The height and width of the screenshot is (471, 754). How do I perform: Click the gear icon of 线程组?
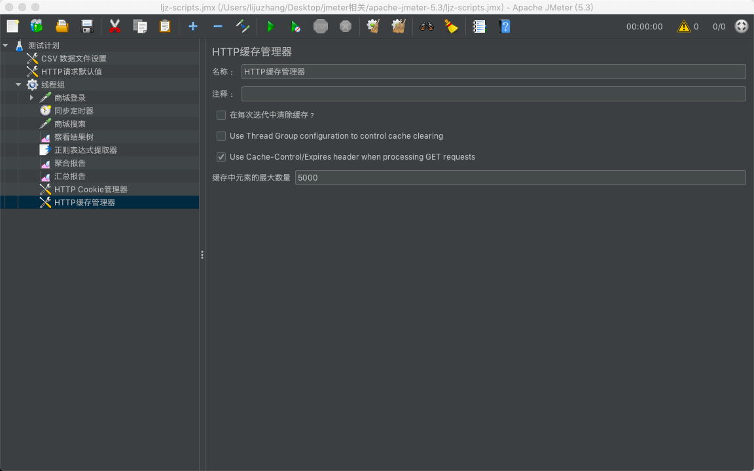coord(32,84)
